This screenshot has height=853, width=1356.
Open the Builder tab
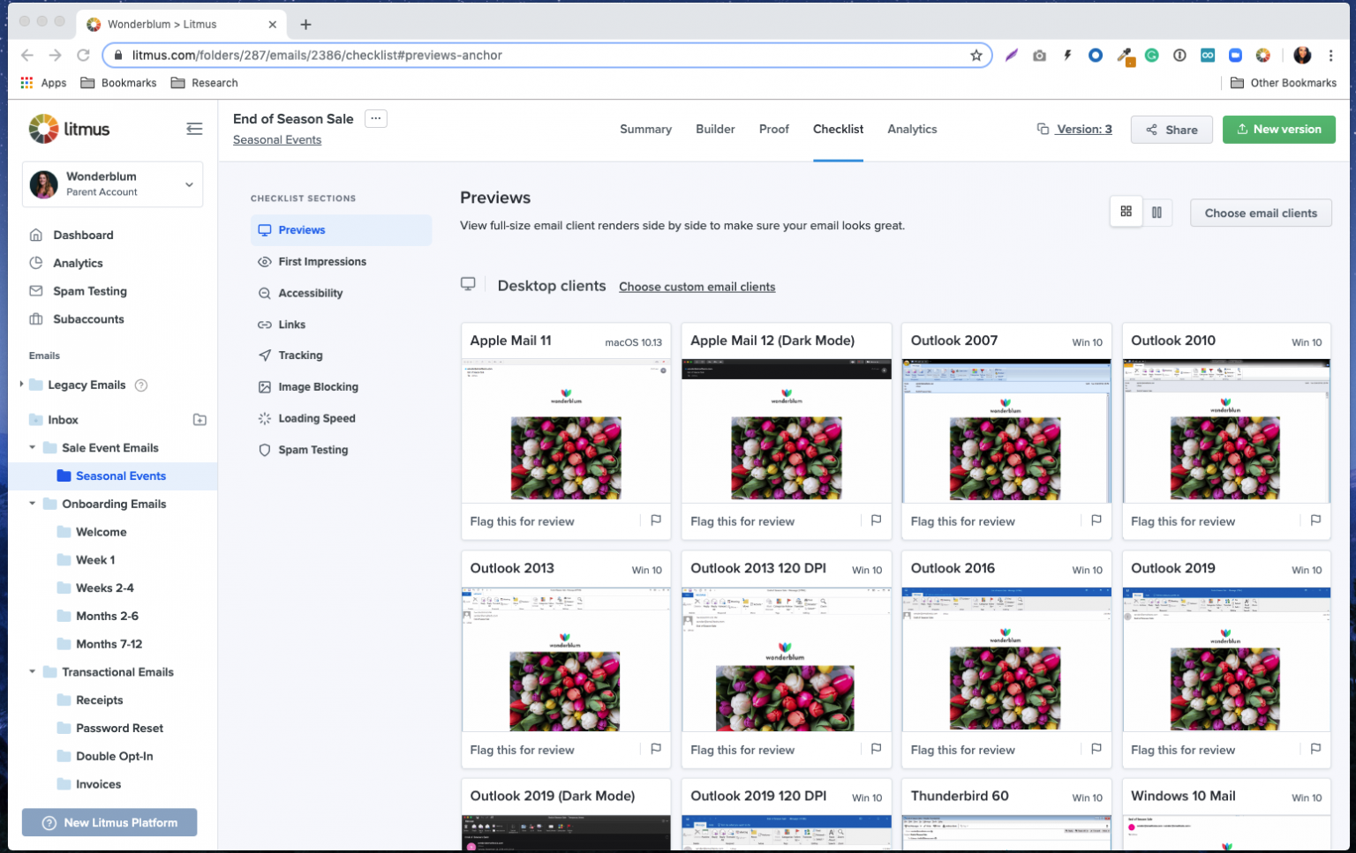(715, 129)
